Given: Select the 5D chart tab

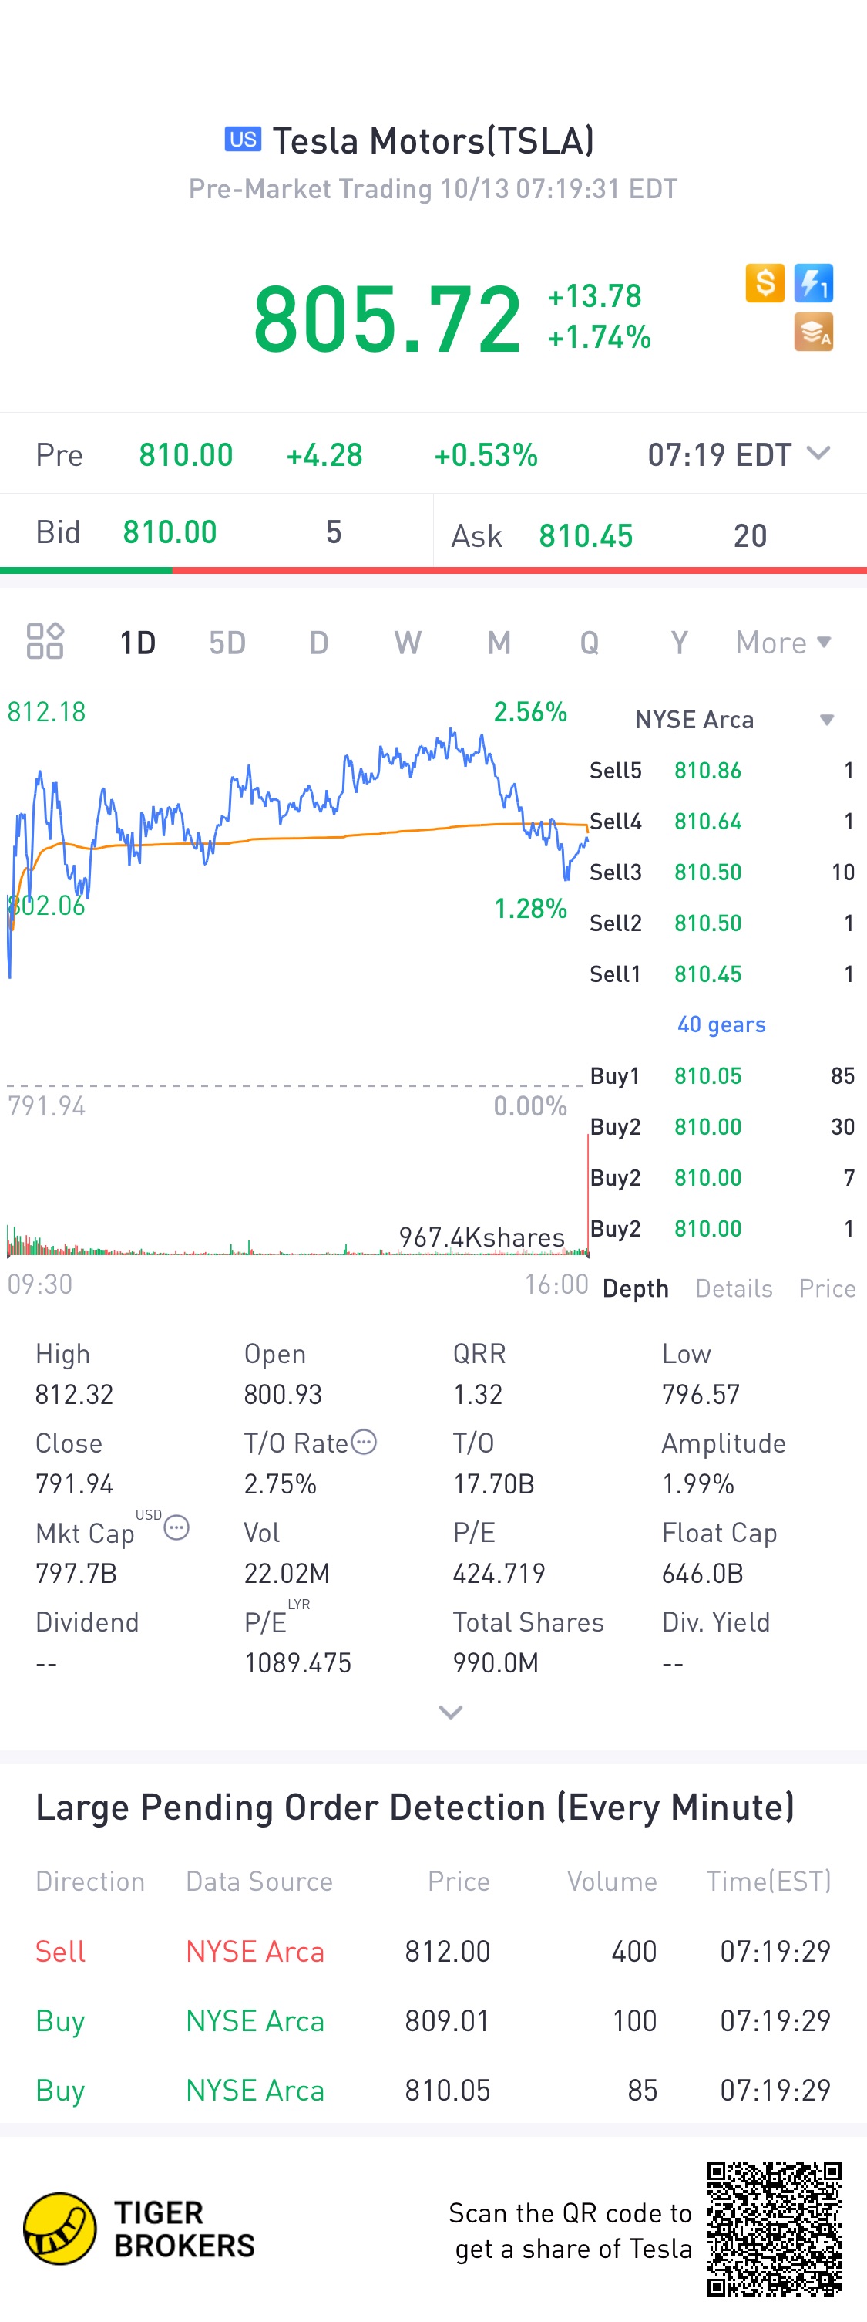Looking at the screenshot, I should pyautogui.click(x=227, y=643).
